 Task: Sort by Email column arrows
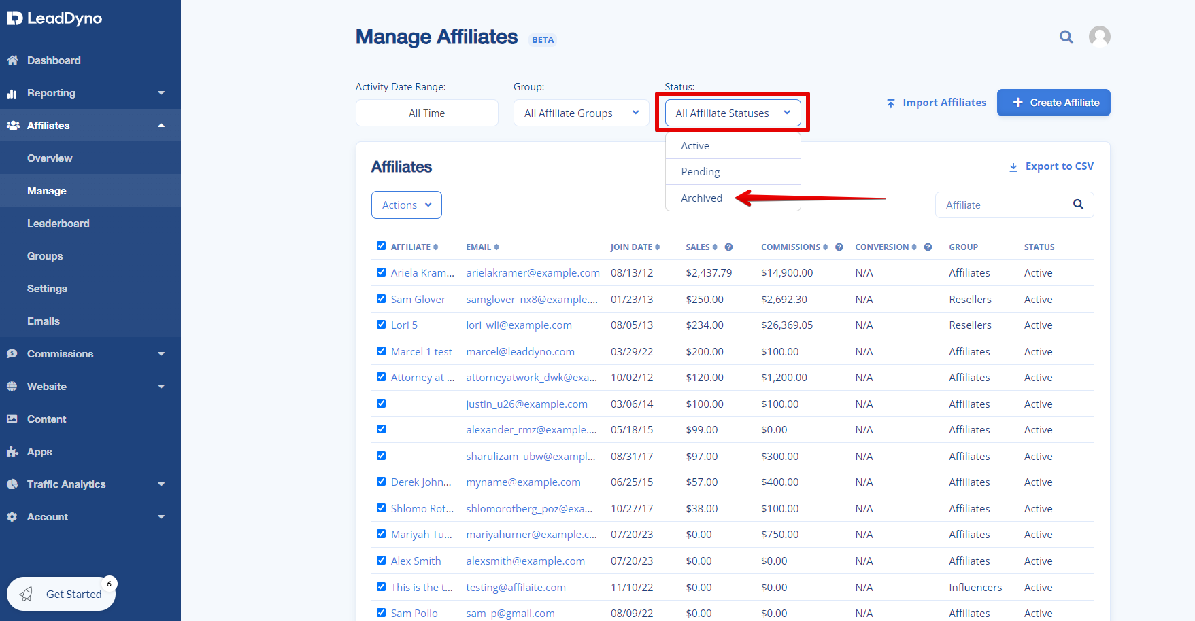pyautogui.click(x=496, y=247)
